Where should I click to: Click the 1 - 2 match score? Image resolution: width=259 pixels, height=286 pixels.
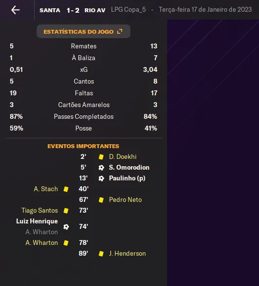(73, 10)
